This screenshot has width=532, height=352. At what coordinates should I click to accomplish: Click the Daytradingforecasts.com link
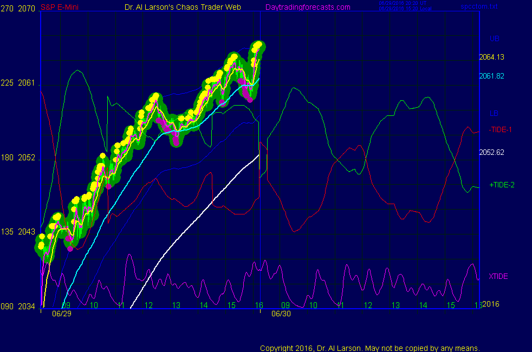[x=307, y=7]
